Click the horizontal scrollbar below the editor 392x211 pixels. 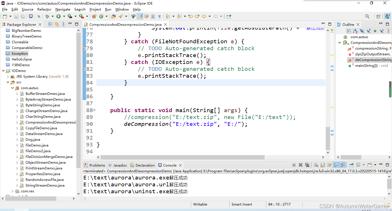click(181, 157)
